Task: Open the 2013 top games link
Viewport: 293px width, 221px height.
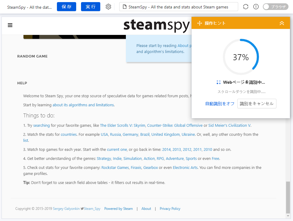Action: click(x=176, y=149)
